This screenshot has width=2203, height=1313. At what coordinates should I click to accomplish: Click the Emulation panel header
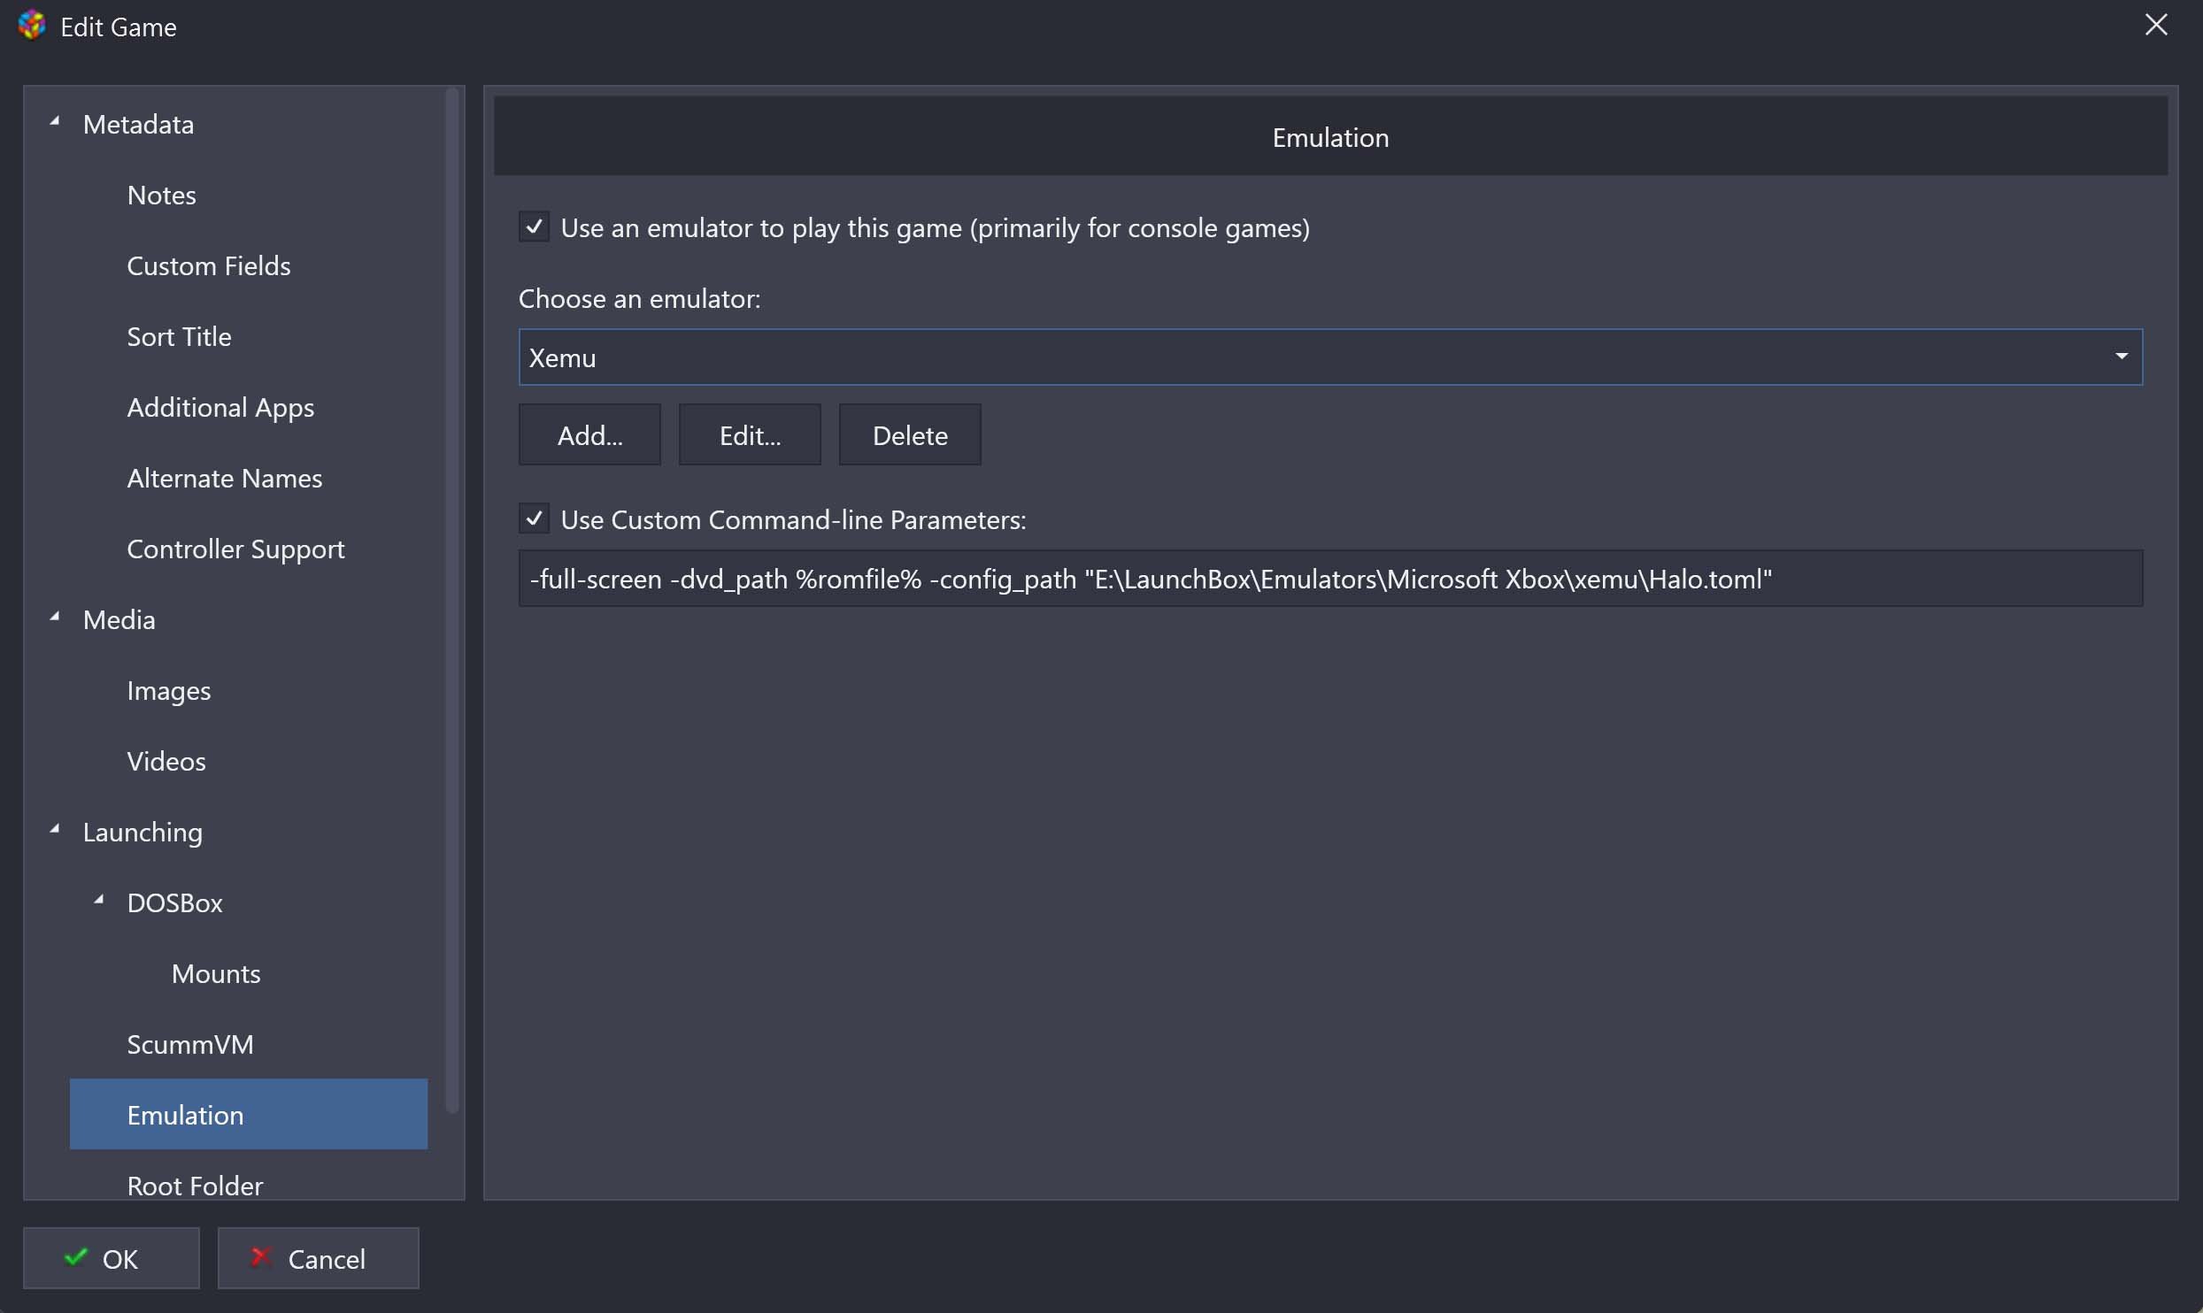click(1330, 136)
